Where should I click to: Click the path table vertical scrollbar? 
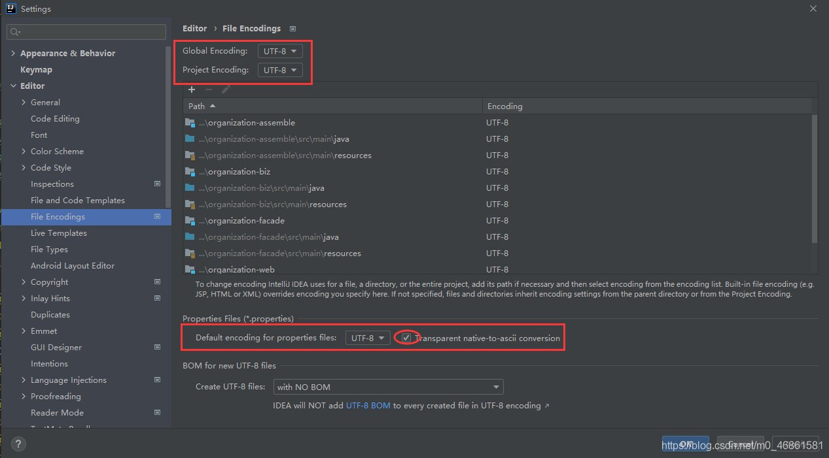(815, 178)
